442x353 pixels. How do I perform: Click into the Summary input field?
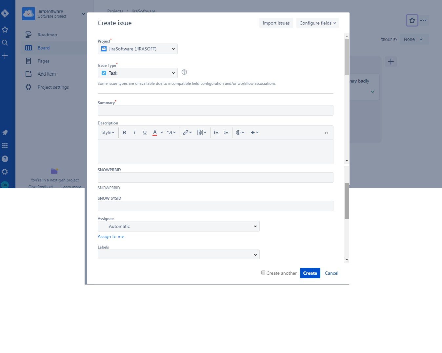coord(215,110)
